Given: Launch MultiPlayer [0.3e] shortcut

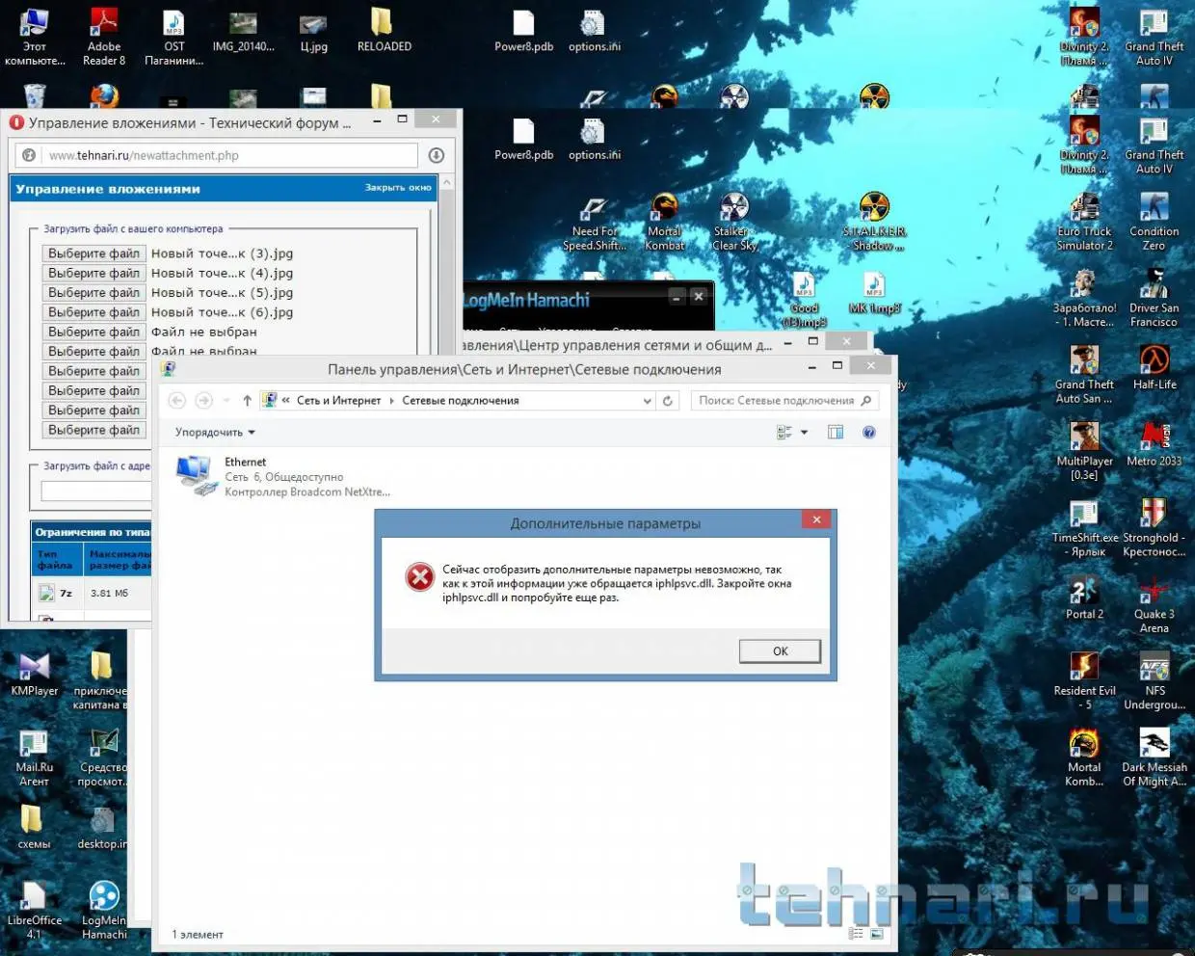Looking at the screenshot, I should click(1084, 452).
